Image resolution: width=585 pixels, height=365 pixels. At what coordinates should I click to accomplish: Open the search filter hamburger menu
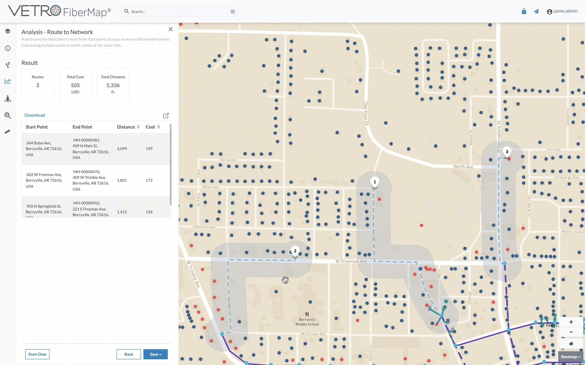[232, 11]
